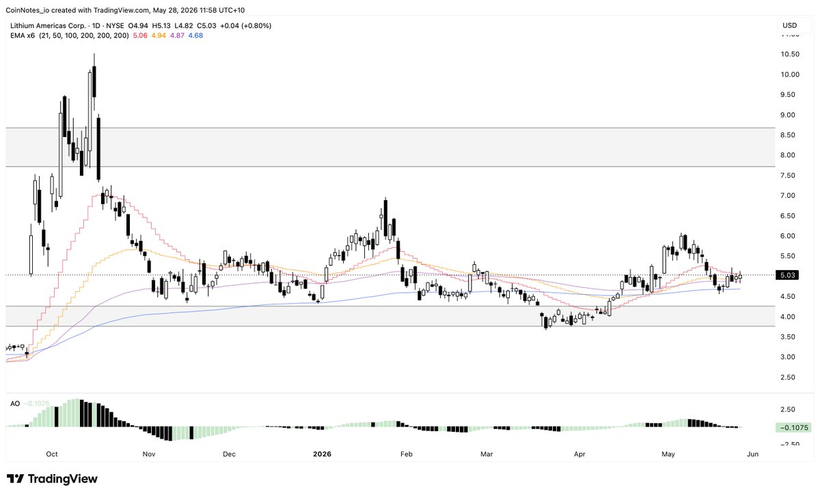Click the Apr label on time axis
This screenshot has height=496, width=820.
click(x=579, y=454)
